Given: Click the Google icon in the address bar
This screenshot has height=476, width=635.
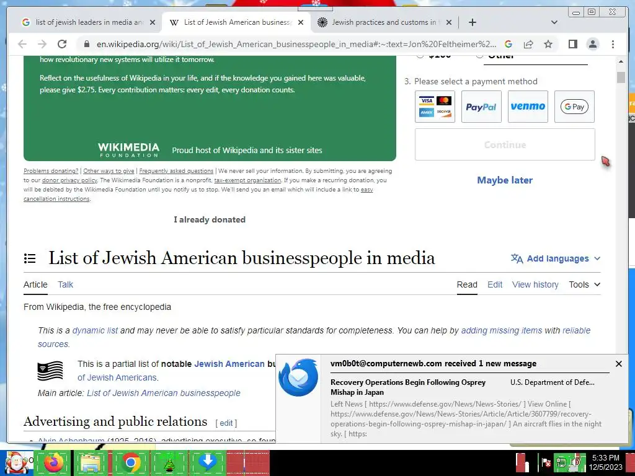Looking at the screenshot, I should [508, 44].
